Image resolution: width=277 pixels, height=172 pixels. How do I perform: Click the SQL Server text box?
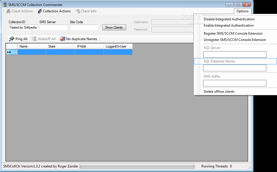[234, 55]
